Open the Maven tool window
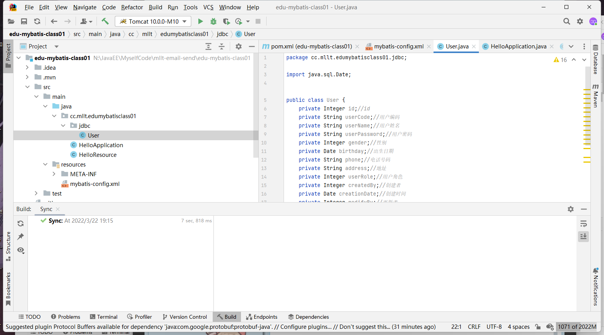The width and height of the screenshot is (604, 335). tap(595, 95)
